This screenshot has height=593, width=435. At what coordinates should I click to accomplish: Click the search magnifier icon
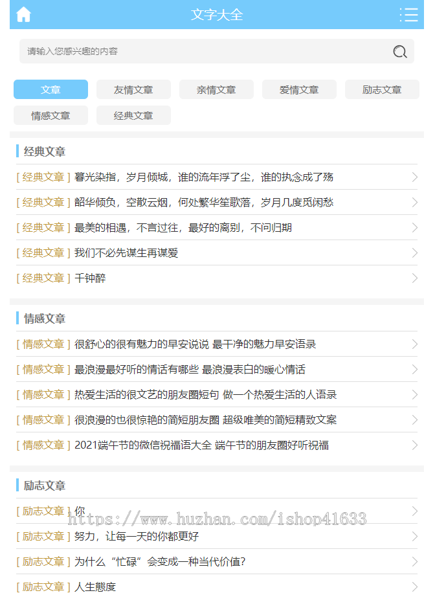point(400,51)
